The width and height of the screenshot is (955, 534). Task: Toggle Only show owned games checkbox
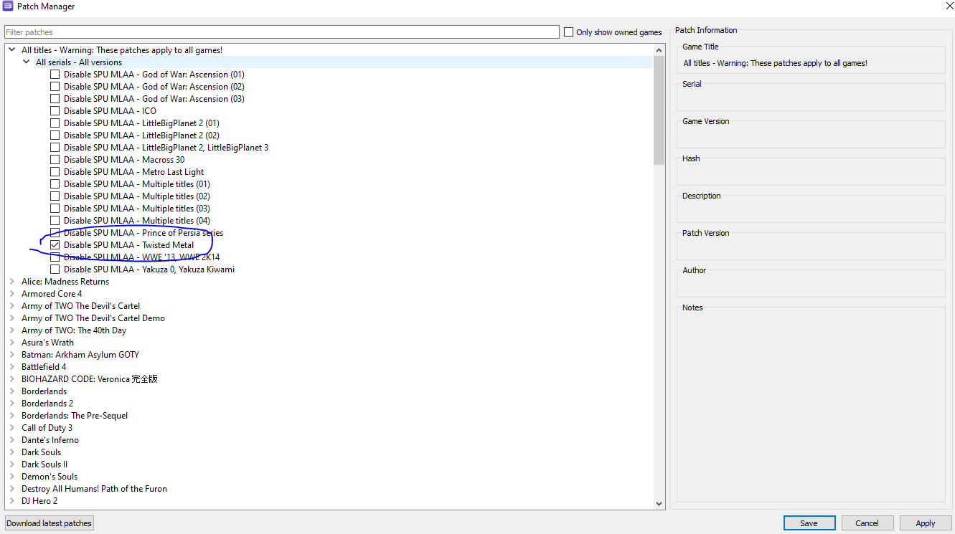pos(568,32)
